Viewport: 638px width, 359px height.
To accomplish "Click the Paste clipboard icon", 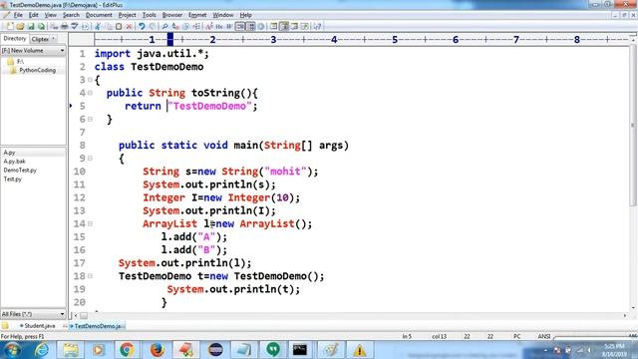I will (x=119, y=27).
